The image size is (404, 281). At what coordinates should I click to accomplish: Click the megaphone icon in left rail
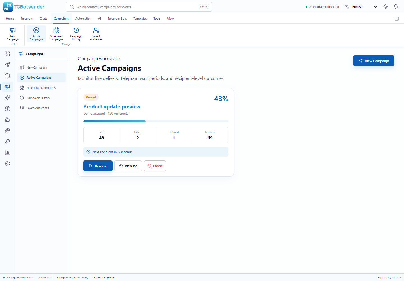[x=7, y=87]
